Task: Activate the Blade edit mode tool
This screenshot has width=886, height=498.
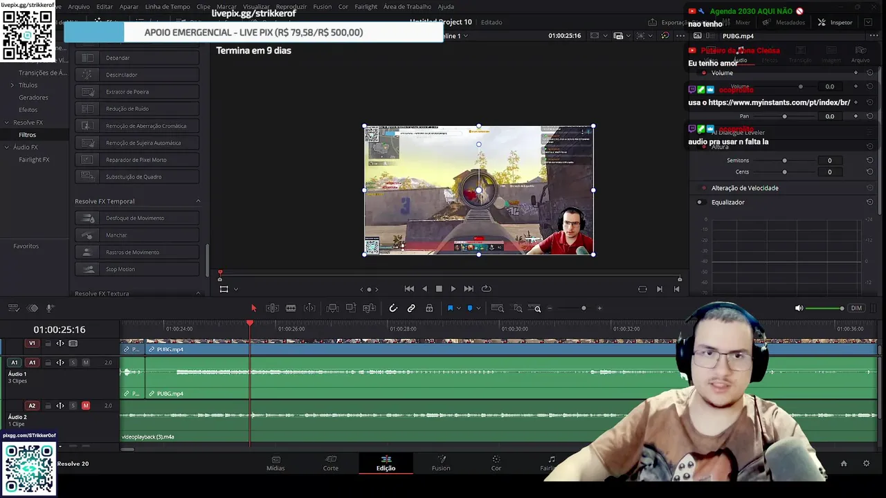Action: (291, 308)
